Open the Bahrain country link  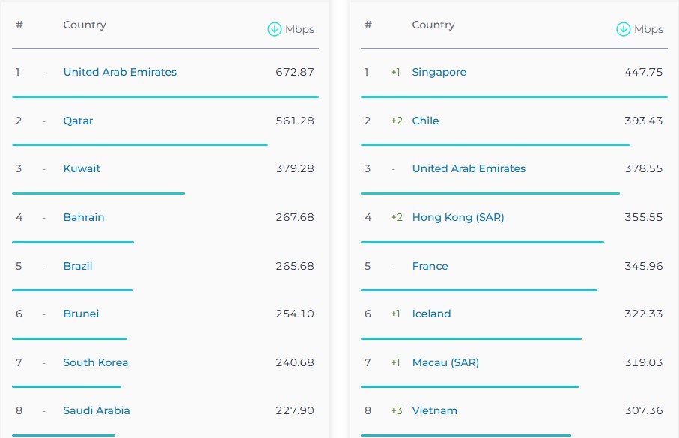(84, 217)
